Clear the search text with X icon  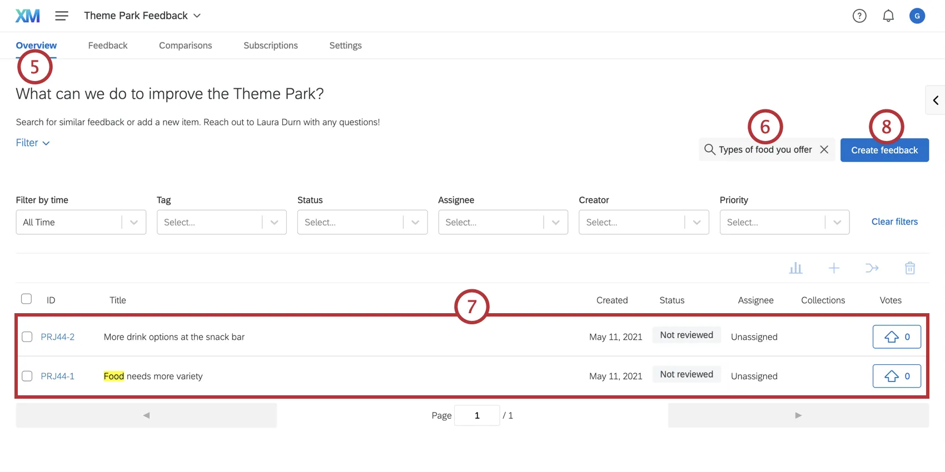(824, 149)
